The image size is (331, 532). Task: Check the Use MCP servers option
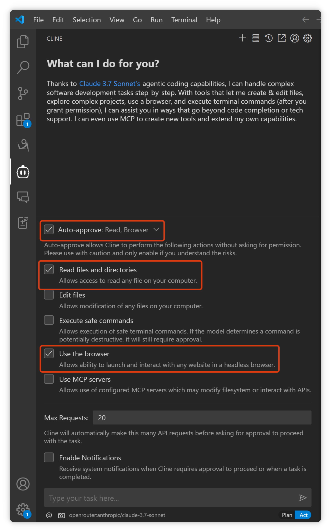49,379
